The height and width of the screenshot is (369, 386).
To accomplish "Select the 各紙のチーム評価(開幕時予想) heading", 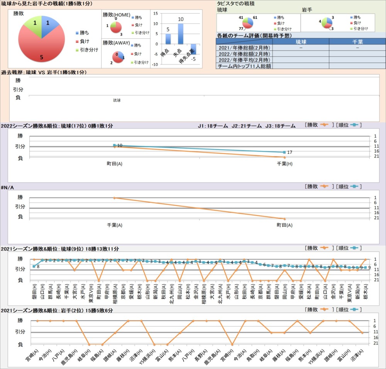I will pos(254,36).
